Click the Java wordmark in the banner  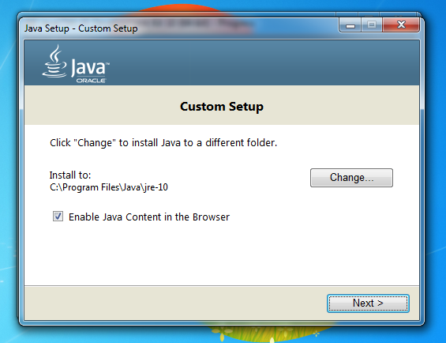[90, 67]
